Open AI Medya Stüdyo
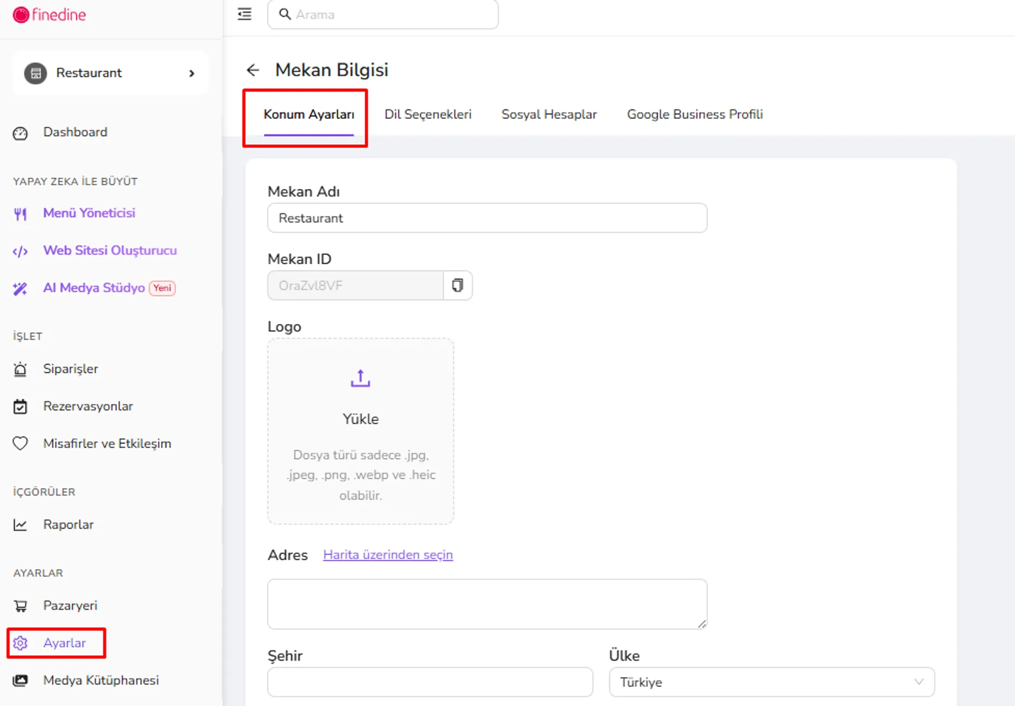 tap(94, 288)
